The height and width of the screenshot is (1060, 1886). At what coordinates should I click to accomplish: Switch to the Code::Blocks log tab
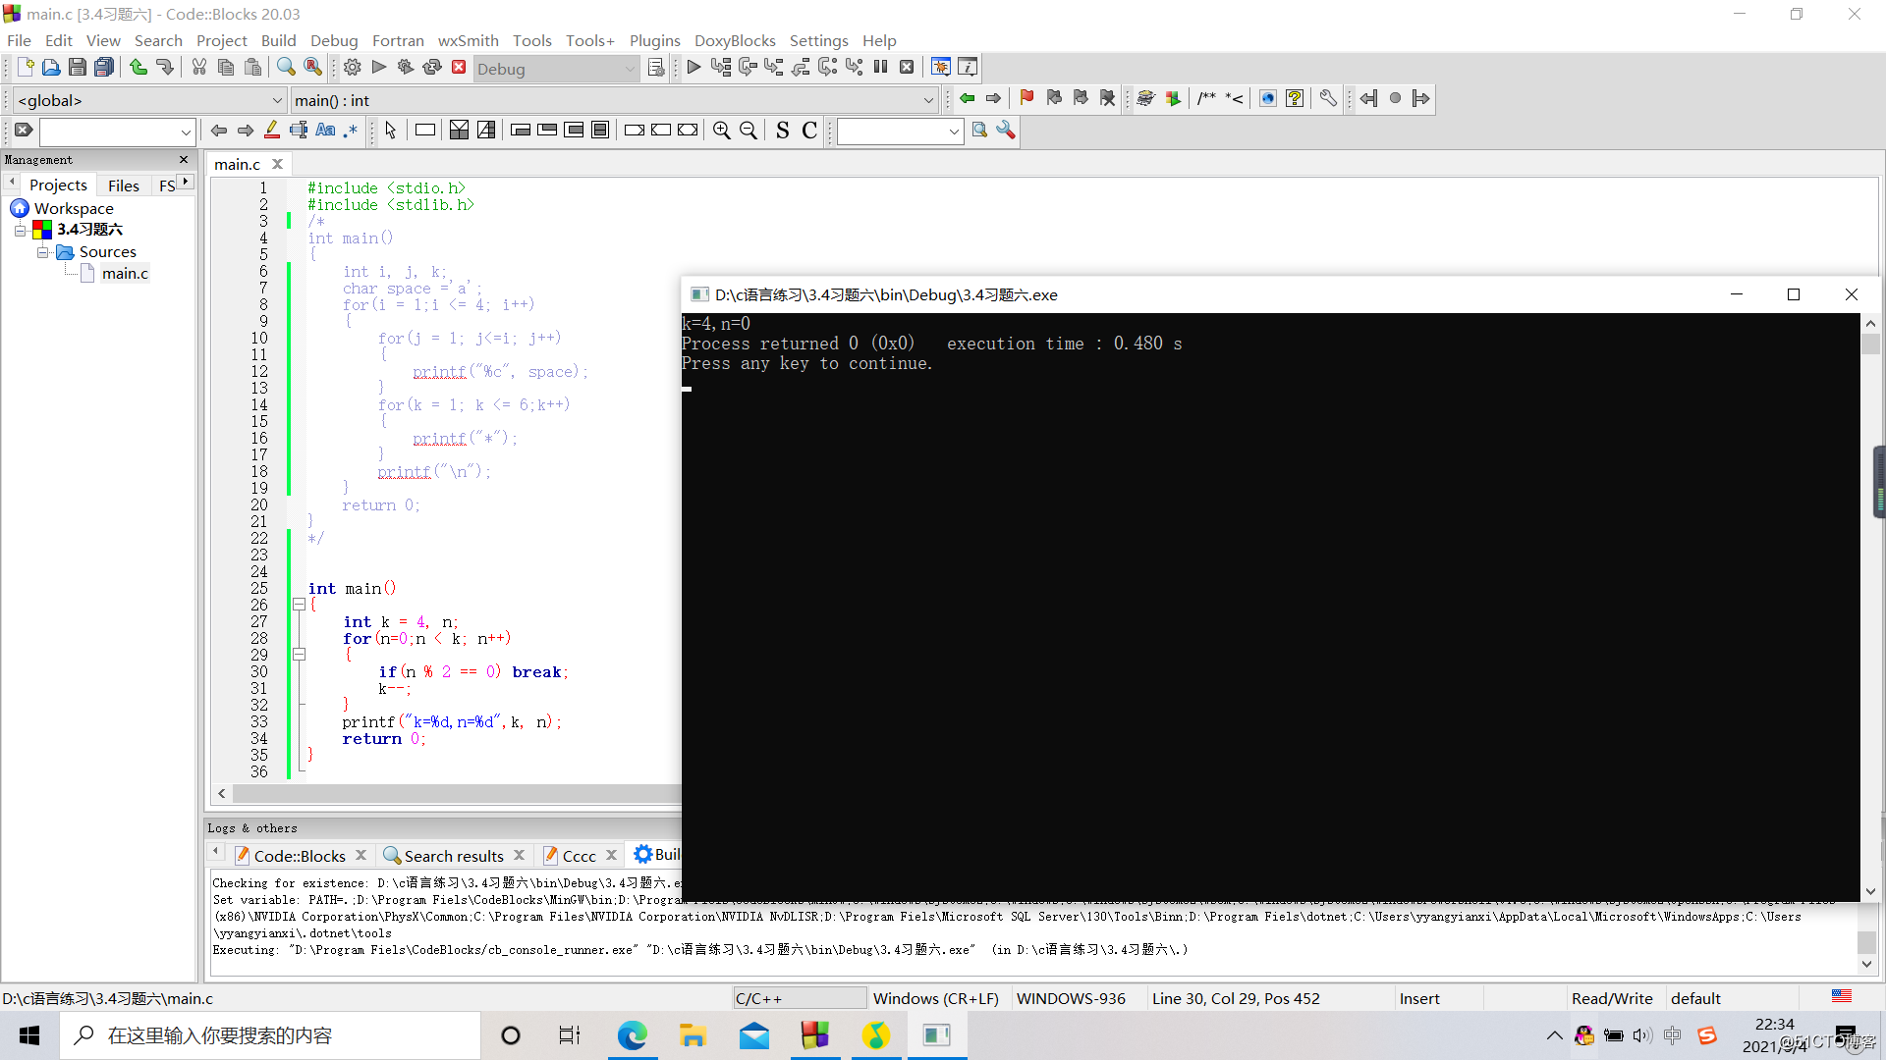click(300, 854)
